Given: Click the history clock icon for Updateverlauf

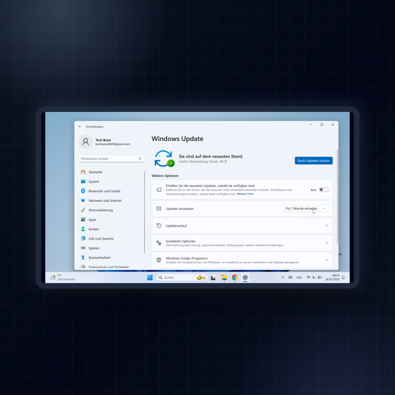Looking at the screenshot, I should coord(159,226).
